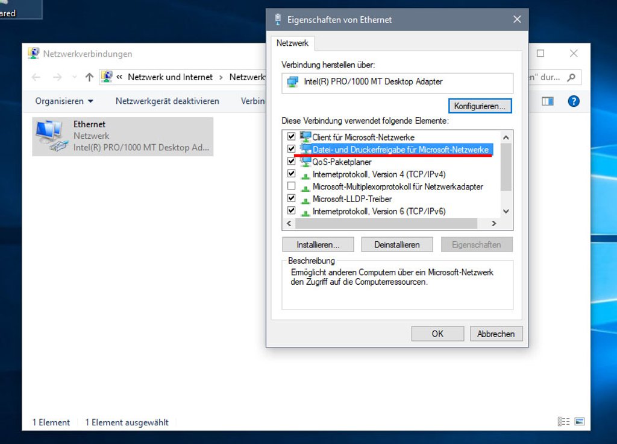The height and width of the screenshot is (444, 617).
Task: Click the QoS-Paketplaner item icon
Action: [305, 161]
